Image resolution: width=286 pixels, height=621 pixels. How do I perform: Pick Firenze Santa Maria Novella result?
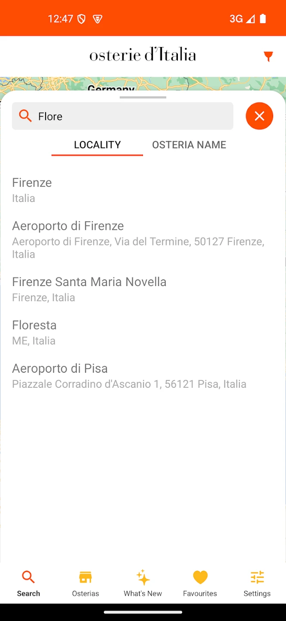(x=89, y=289)
